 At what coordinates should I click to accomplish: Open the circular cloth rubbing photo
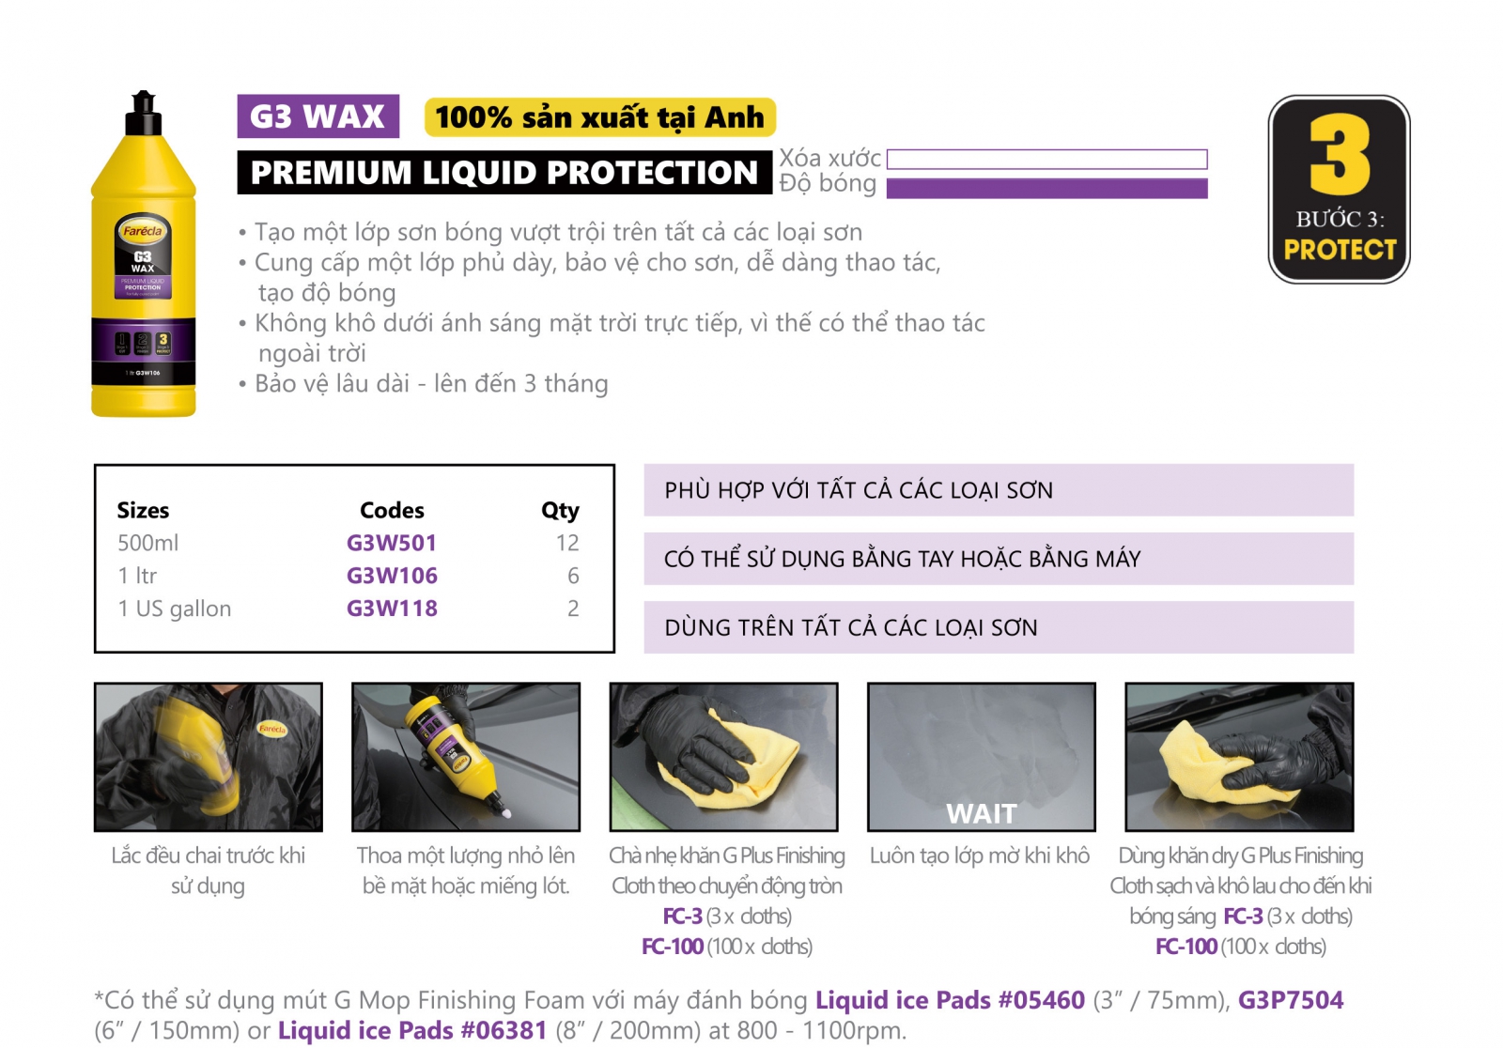point(723,757)
